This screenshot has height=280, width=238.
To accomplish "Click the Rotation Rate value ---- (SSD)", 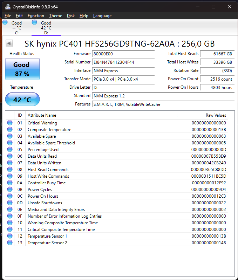I will tap(217, 70).
